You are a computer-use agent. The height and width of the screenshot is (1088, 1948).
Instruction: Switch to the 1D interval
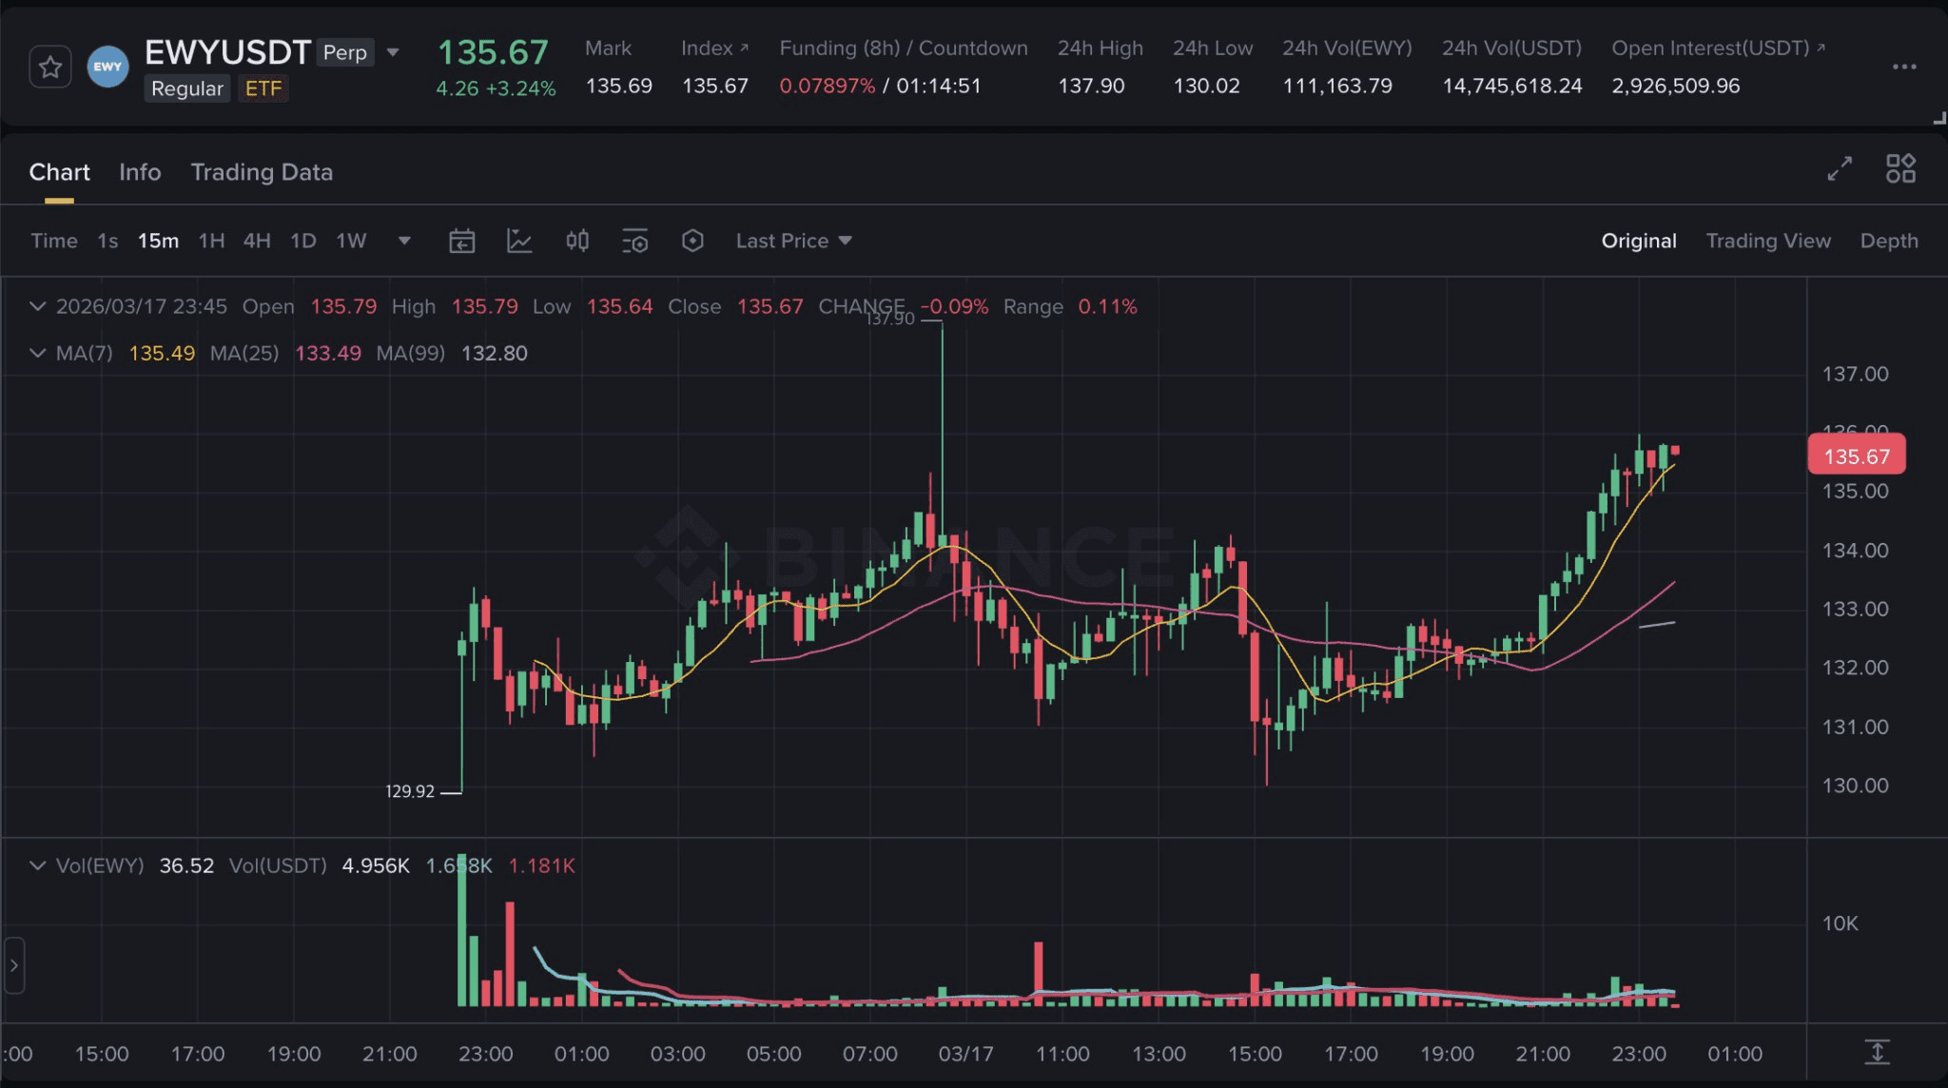click(302, 241)
